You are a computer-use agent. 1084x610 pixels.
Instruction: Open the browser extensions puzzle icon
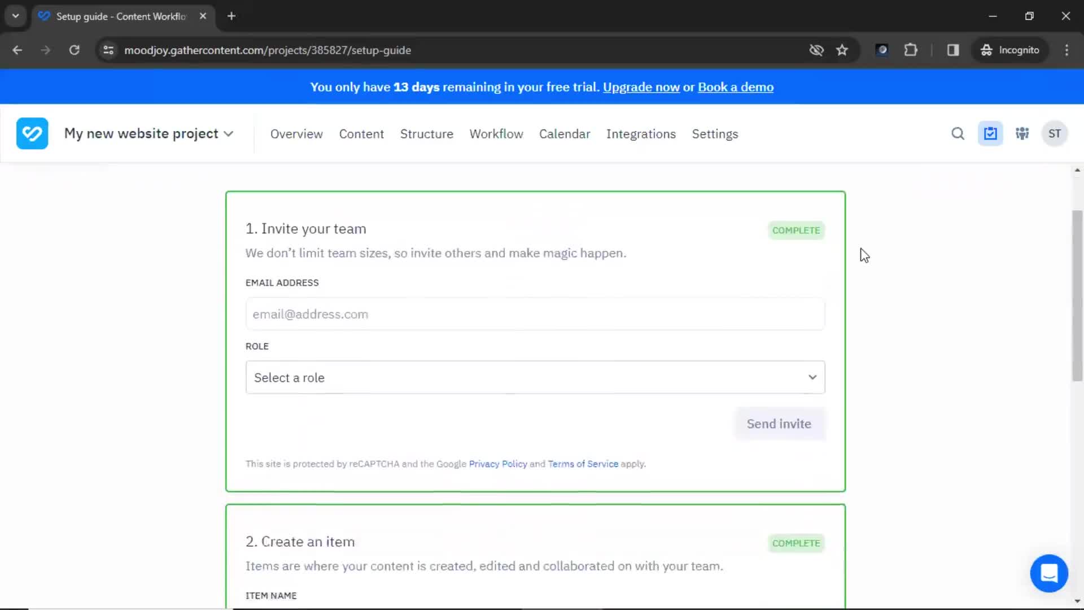(912, 50)
